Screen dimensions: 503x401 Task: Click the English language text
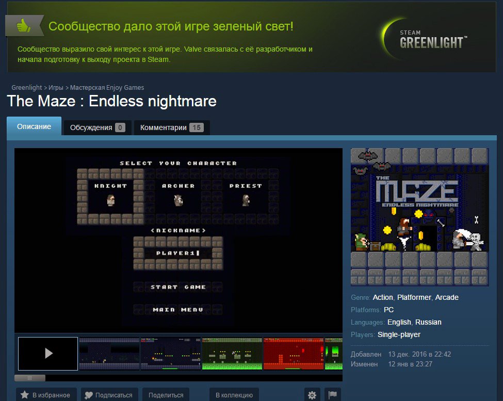[x=399, y=322]
